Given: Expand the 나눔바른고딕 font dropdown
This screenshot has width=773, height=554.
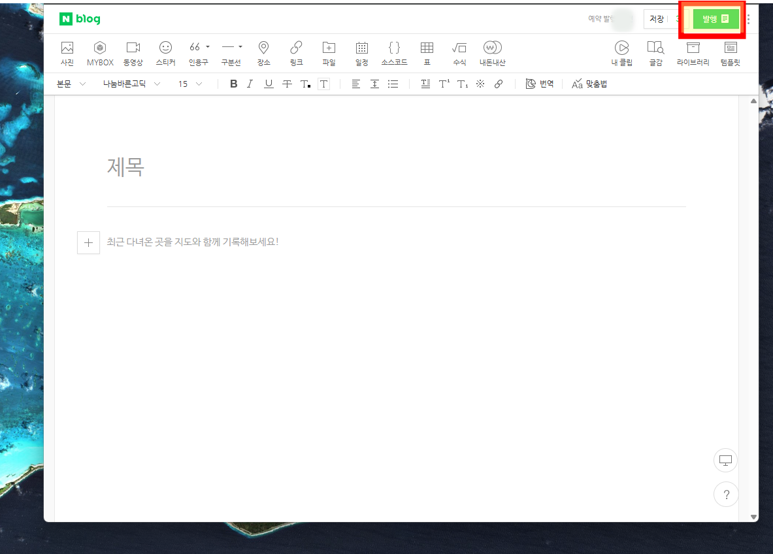Looking at the screenshot, I should pos(131,84).
